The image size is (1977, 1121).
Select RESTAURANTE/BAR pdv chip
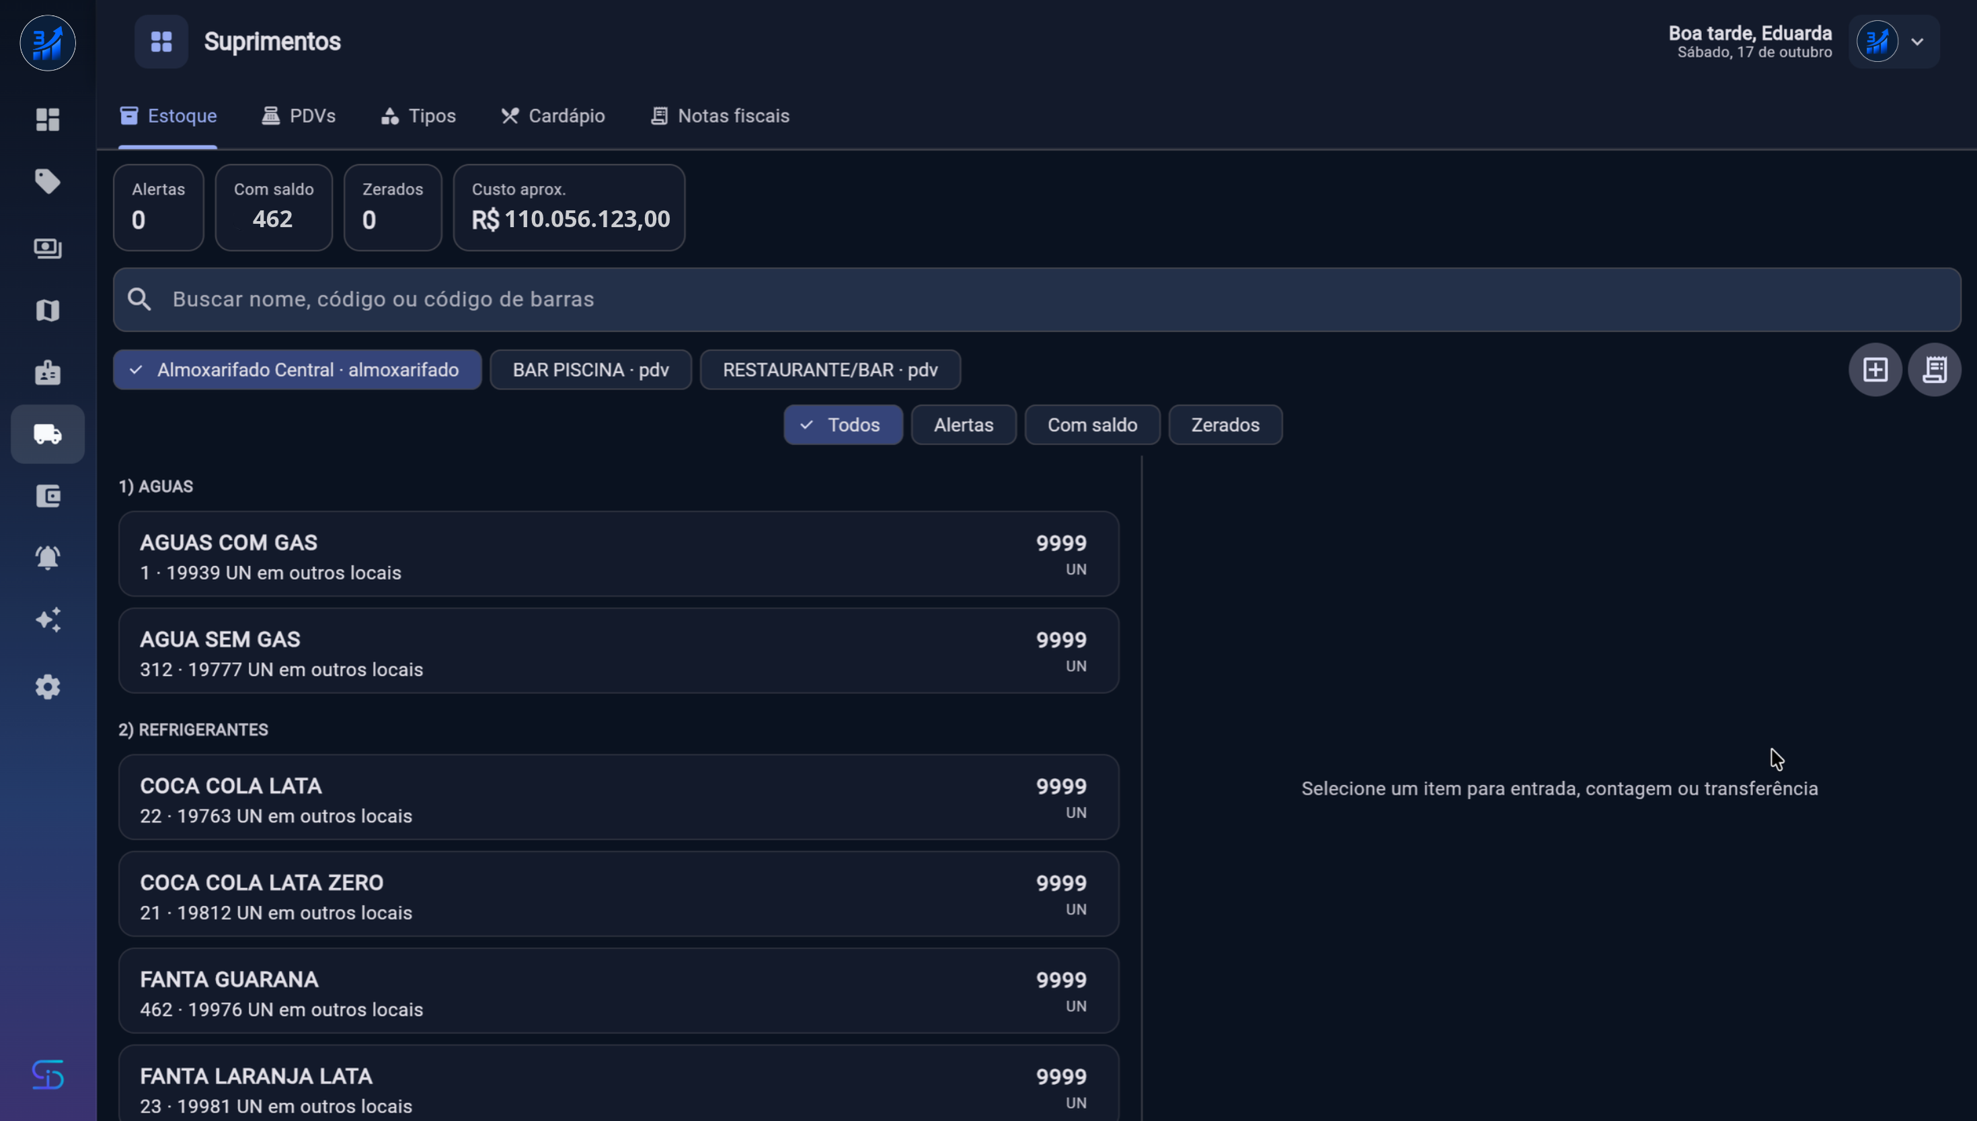click(830, 370)
